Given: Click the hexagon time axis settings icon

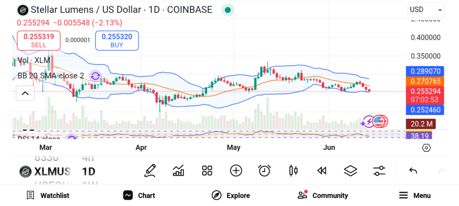Looking at the screenshot, I should tap(426, 147).
